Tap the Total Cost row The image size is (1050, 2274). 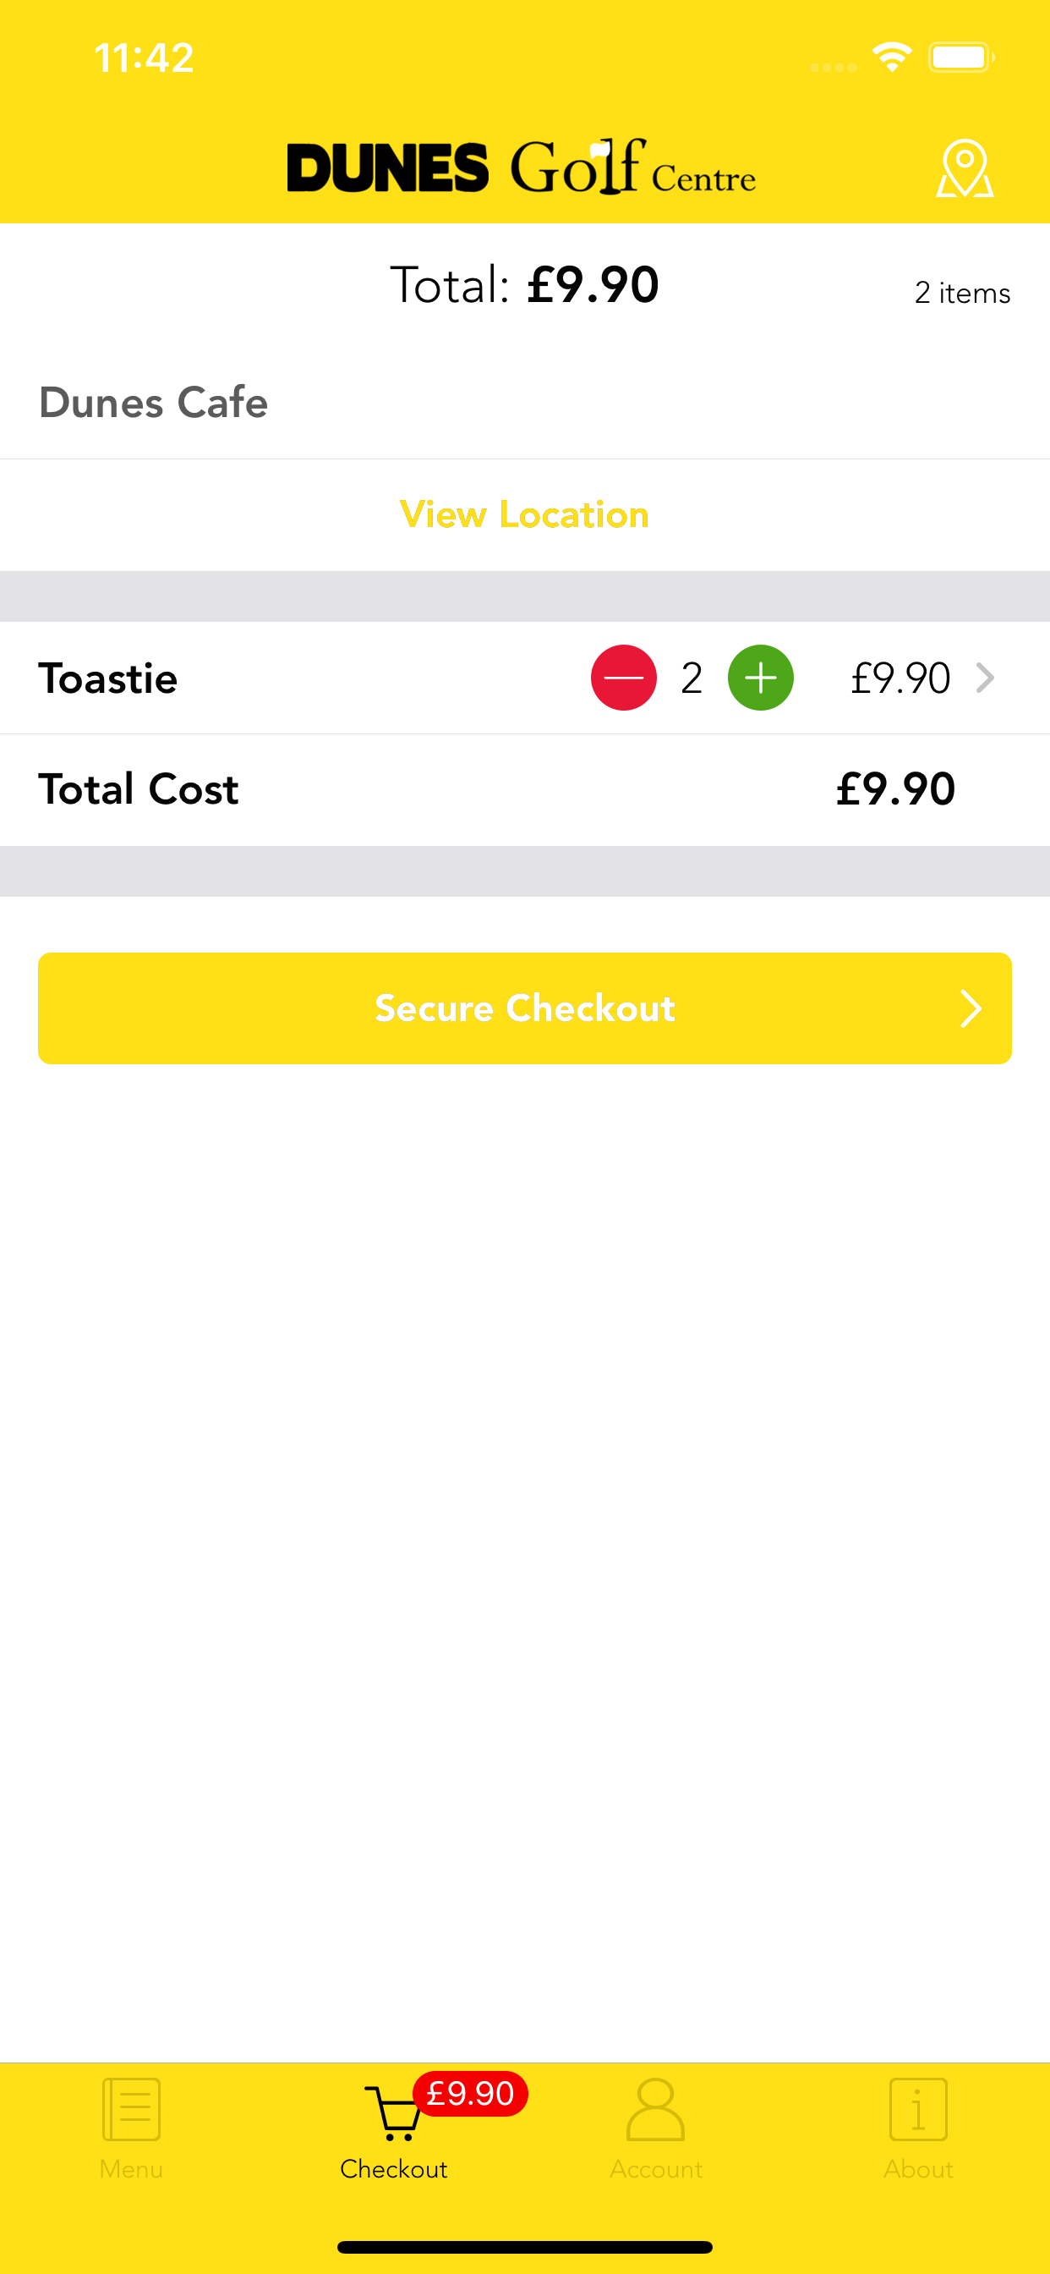[525, 789]
